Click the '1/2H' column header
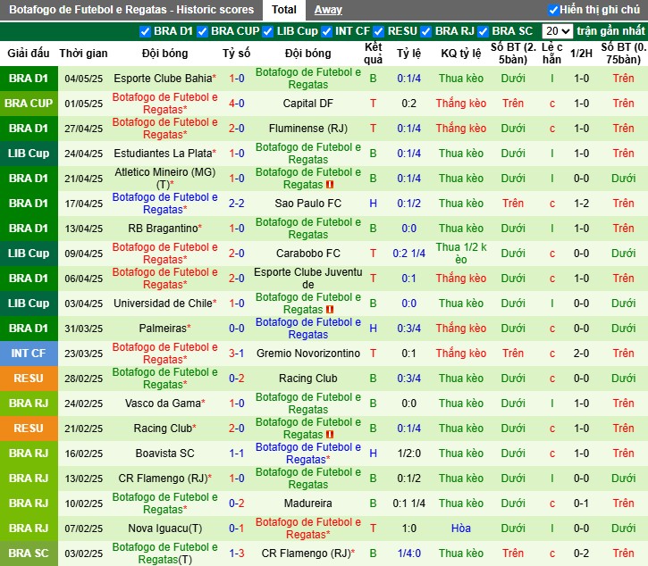The height and width of the screenshot is (566, 648). [x=581, y=54]
